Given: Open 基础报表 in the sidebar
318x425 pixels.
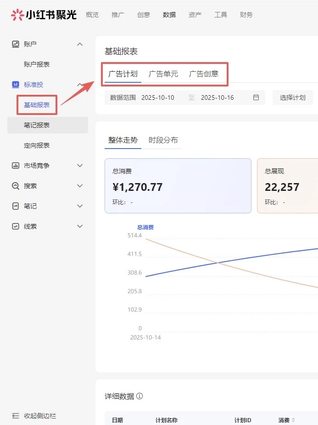Looking at the screenshot, I should pyautogui.click(x=37, y=105).
